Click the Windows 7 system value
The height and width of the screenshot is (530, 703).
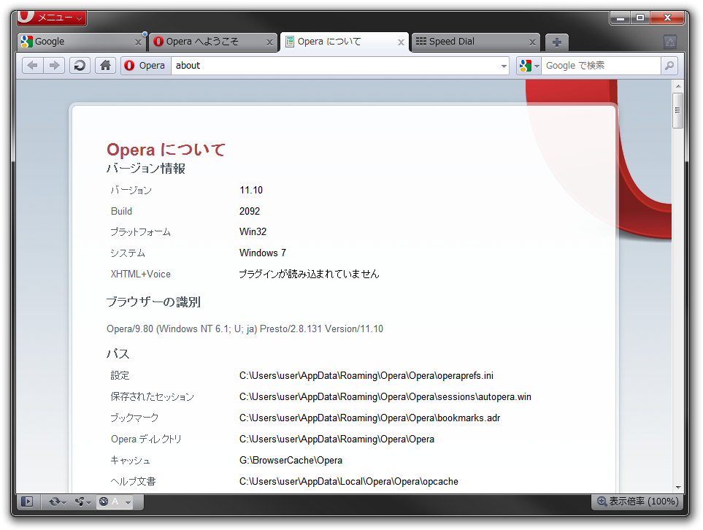(x=263, y=253)
